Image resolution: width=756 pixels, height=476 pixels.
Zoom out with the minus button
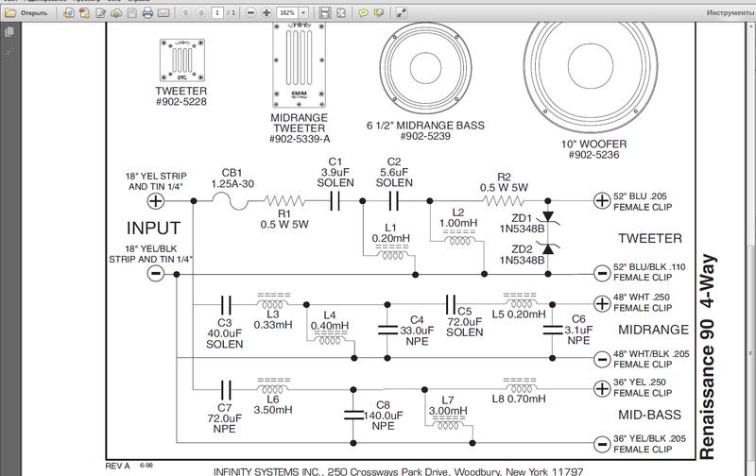click(250, 13)
